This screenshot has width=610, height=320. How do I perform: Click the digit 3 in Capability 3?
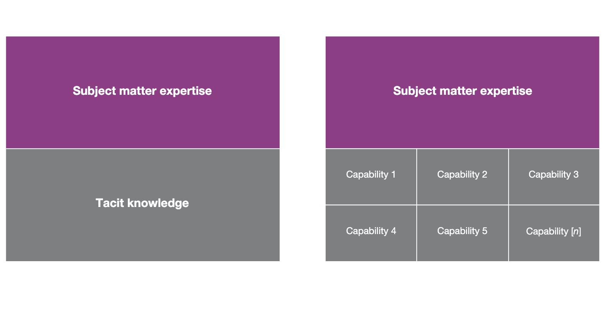[576, 175]
